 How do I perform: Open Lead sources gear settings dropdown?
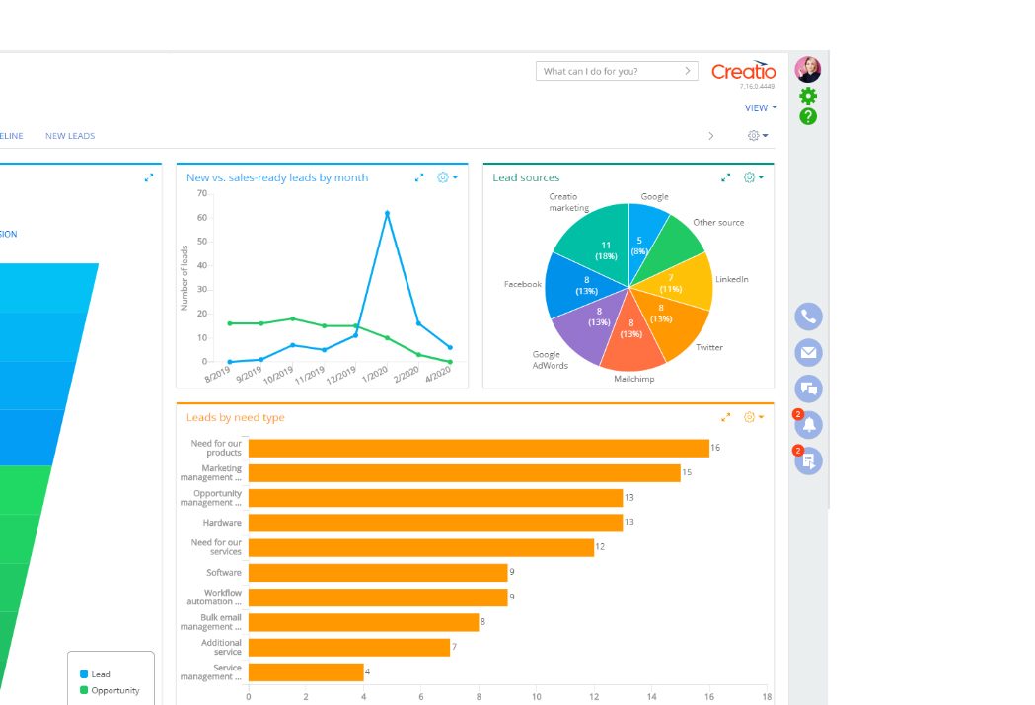tap(753, 177)
